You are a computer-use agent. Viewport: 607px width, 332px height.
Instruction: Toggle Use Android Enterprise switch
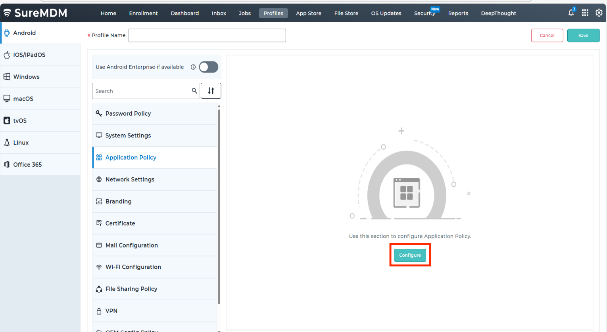click(209, 67)
